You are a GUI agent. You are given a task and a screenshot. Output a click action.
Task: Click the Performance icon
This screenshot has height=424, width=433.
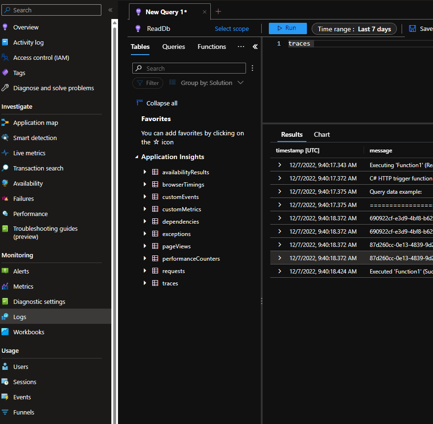[5, 214]
